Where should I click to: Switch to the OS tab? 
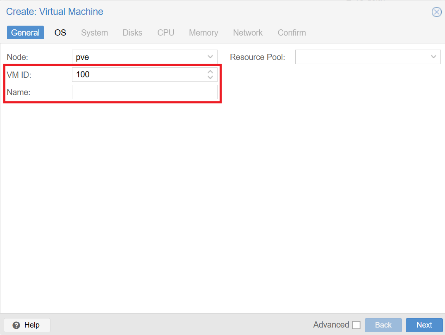click(x=60, y=33)
